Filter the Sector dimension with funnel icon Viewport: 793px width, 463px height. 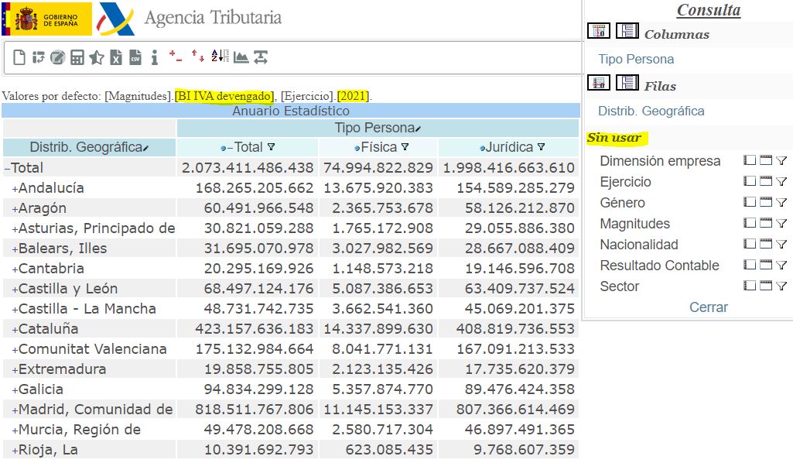pos(781,286)
